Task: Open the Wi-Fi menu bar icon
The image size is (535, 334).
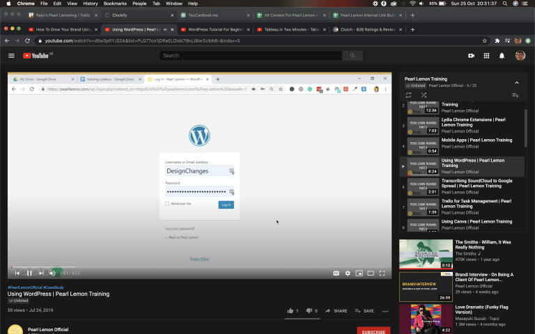Action: click(412, 3)
